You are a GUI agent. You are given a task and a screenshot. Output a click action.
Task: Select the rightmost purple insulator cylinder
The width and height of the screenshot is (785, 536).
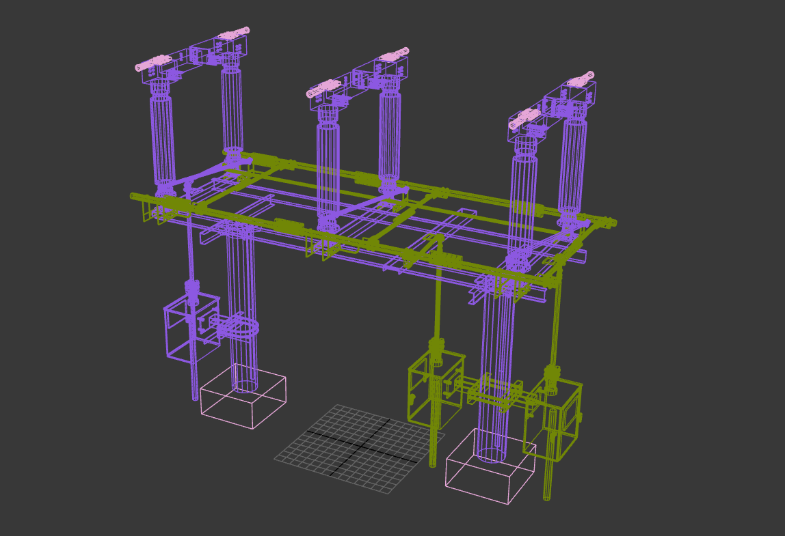(x=572, y=166)
